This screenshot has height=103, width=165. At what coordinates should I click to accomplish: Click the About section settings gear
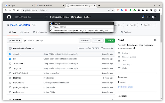pyautogui.click(x=155, y=40)
